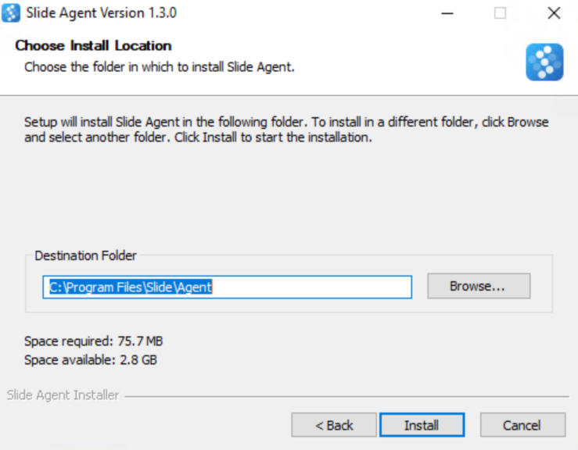The image size is (578, 450).
Task: Cancel the Slide Agent setup
Action: (522, 425)
